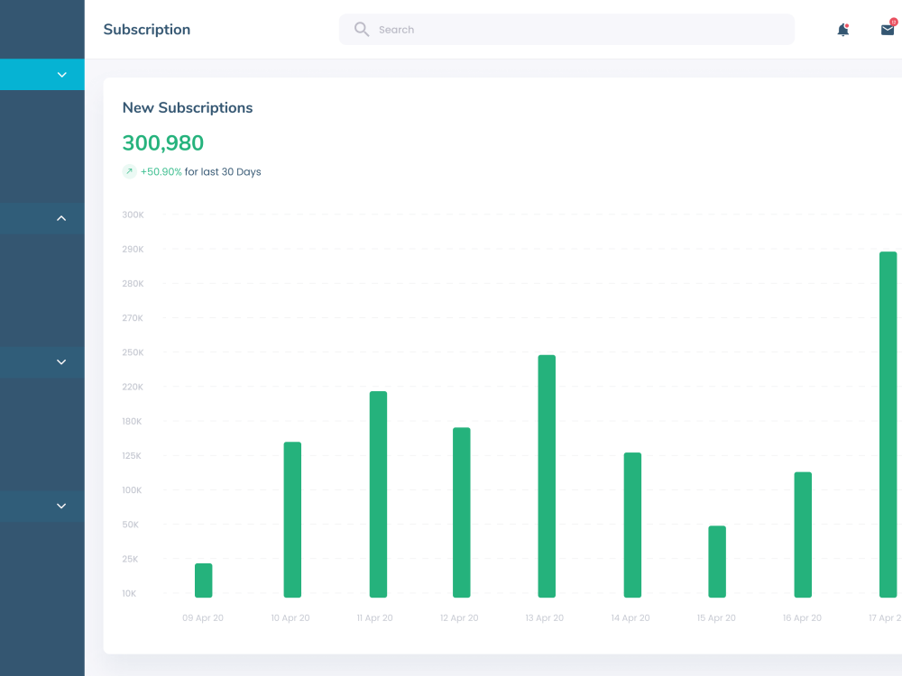
Task: Expand the bottom sidebar section chevron
Action: point(61,506)
